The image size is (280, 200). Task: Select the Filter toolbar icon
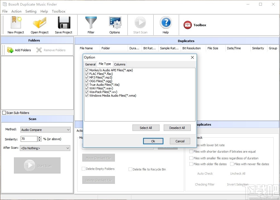91,25
